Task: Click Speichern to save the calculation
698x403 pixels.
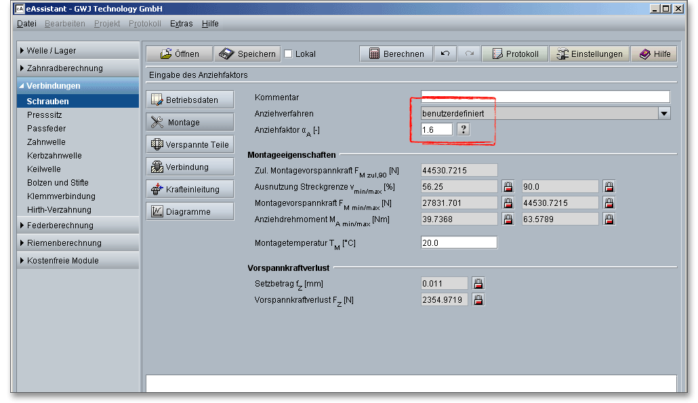Action: pyautogui.click(x=247, y=54)
